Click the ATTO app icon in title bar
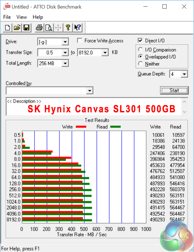 pyautogui.click(x=7, y=7)
